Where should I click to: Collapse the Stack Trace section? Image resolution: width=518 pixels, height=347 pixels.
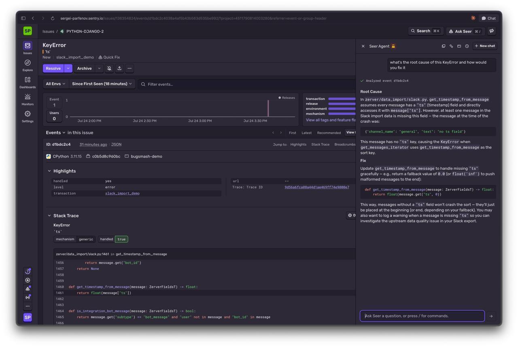coord(49,216)
